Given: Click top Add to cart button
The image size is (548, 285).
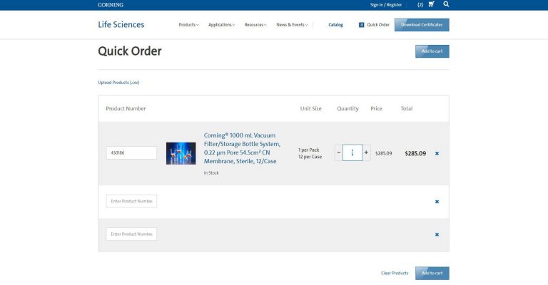Looking at the screenshot, I should [432, 51].
